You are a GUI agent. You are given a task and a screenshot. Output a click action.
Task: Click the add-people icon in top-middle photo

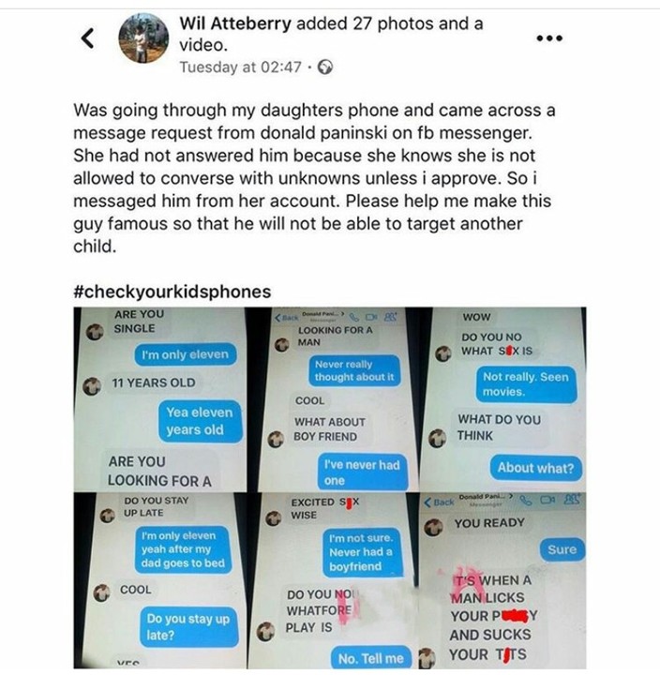coord(390,317)
